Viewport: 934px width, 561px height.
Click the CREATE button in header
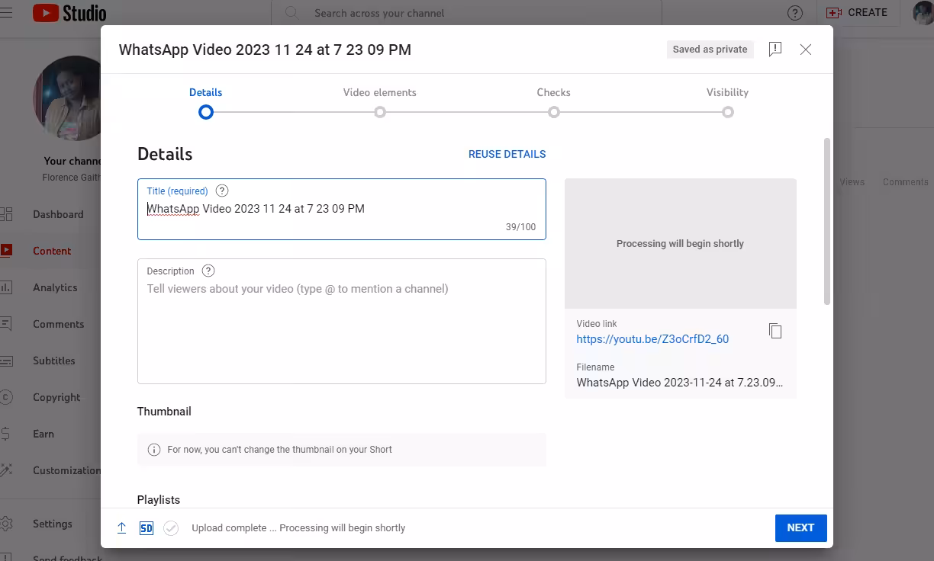point(857,13)
